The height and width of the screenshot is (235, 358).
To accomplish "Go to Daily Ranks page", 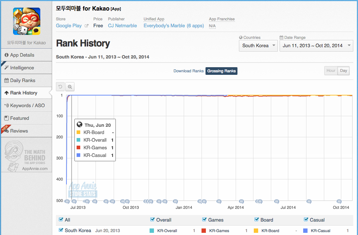I will point(27,80).
